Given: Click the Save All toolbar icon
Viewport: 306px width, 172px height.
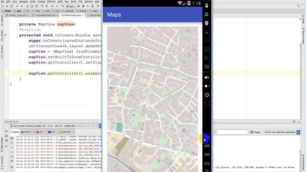Looking at the screenshot, I should [7, 6].
